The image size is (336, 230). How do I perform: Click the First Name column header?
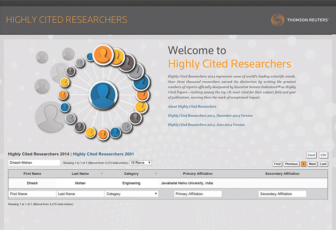click(x=32, y=174)
